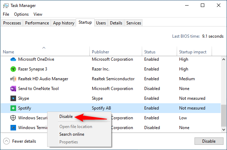Maximize the Task Manager window
Image resolution: width=227 pixels, height=150 pixels.
pos(203,6)
